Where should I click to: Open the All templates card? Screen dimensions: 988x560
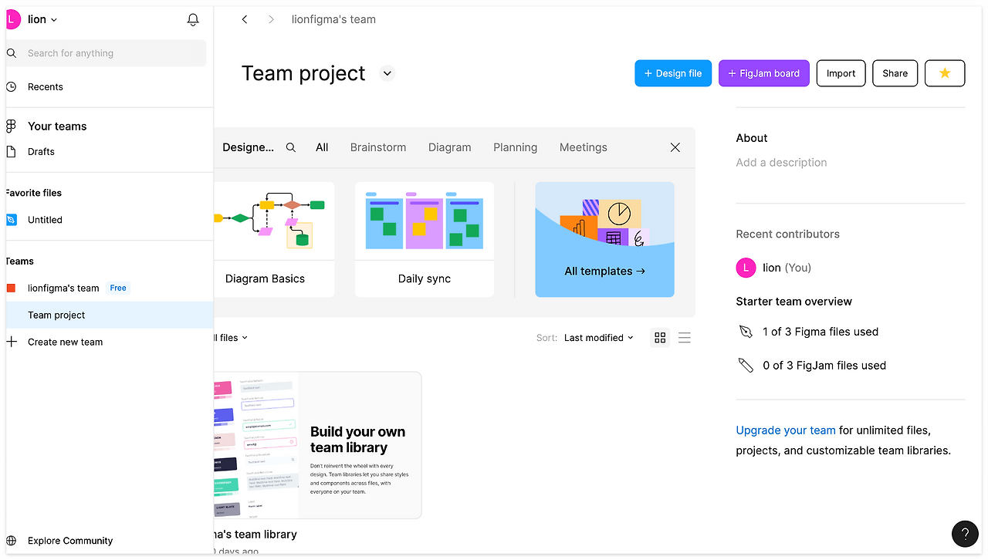pos(605,239)
